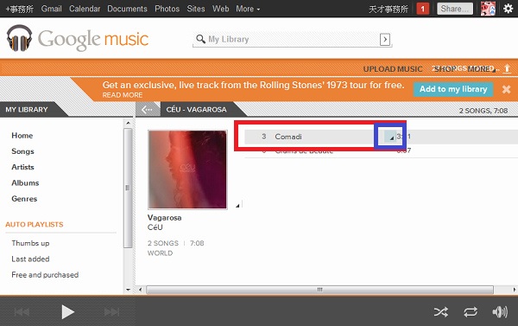Skip to the previous track
Viewport: 518px width, 326px height.
pos(22,312)
